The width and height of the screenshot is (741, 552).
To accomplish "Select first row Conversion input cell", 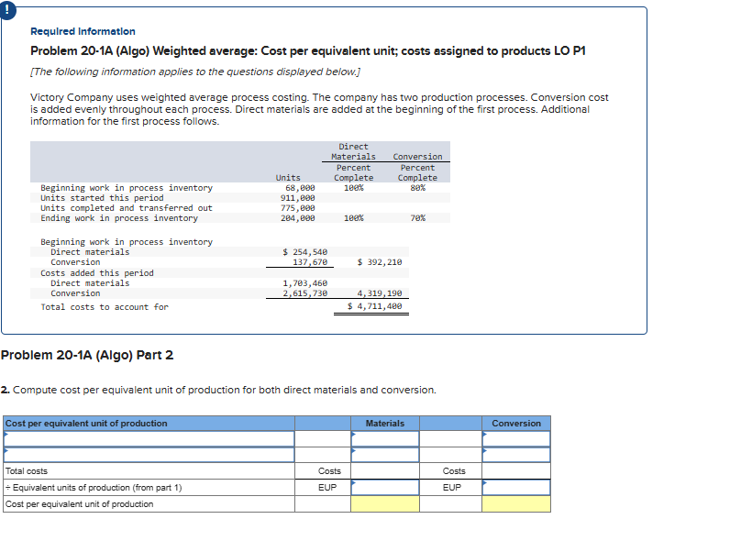I will click(516, 439).
